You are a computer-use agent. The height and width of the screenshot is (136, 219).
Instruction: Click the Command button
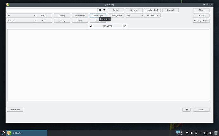[15, 109]
